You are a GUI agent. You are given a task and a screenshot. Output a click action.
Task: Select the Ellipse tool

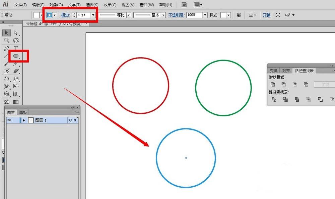pos(16,56)
